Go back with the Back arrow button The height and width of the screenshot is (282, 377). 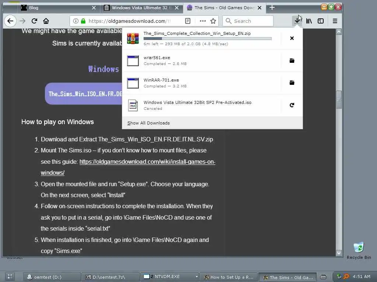click(10, 21)
